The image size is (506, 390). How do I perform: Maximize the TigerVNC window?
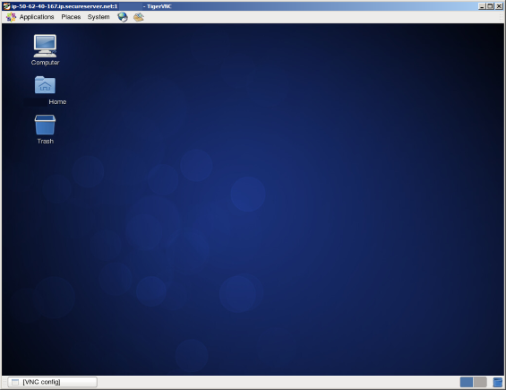[490, 6]
